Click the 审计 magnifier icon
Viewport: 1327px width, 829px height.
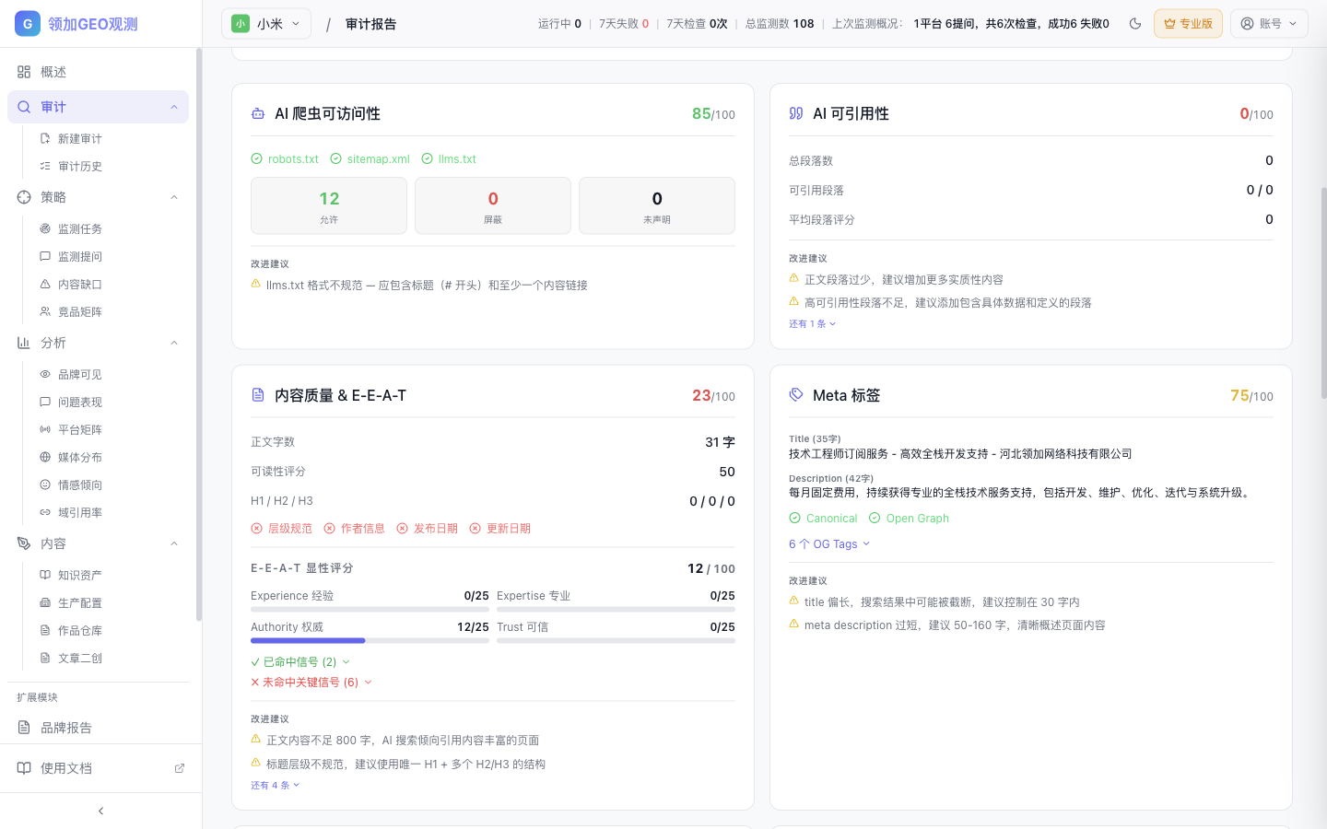coord(24,107)
